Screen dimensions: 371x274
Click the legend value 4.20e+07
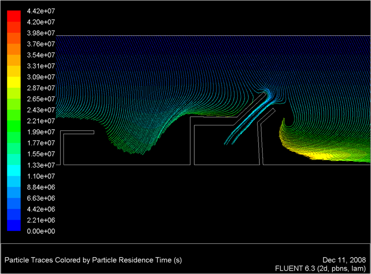41,22
